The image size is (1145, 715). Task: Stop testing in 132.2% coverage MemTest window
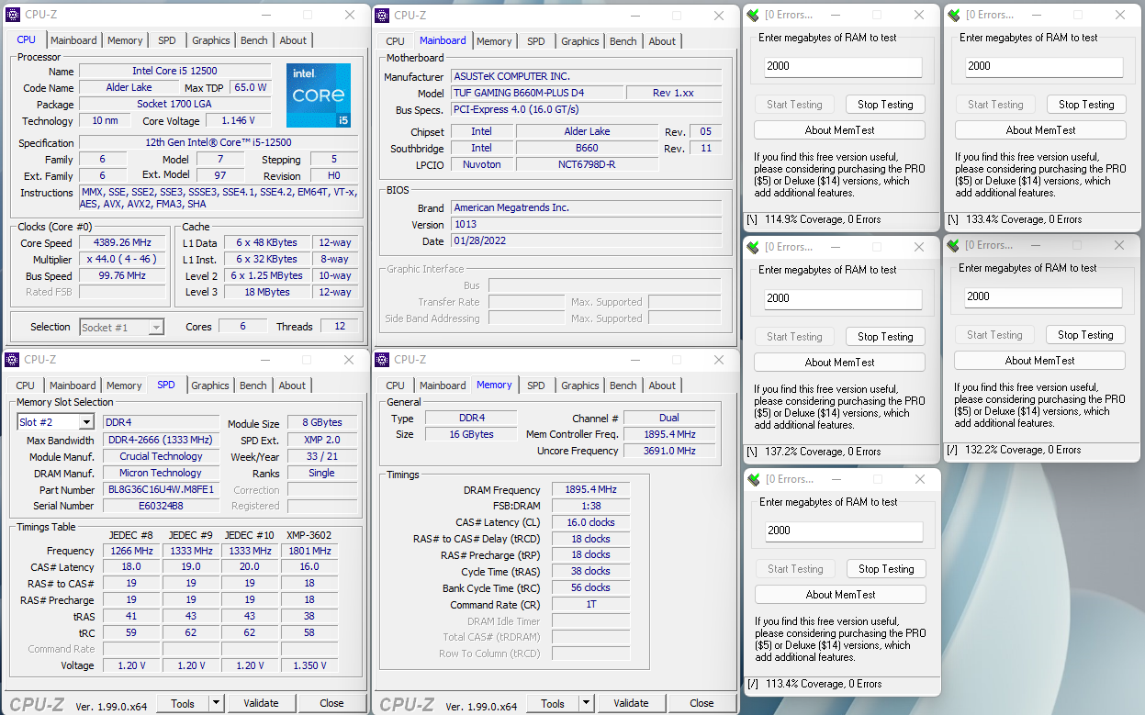coord(1085,335)
